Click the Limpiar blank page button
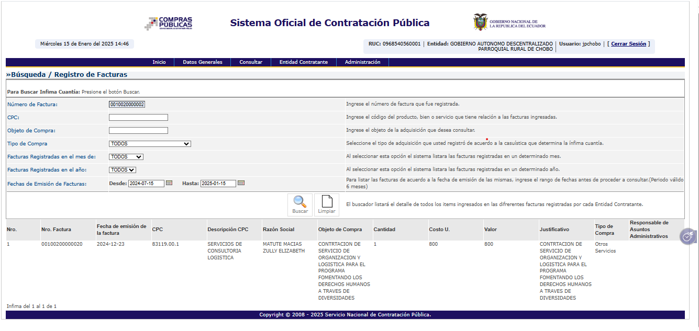 pyautogui.click(x=327, y=204)
